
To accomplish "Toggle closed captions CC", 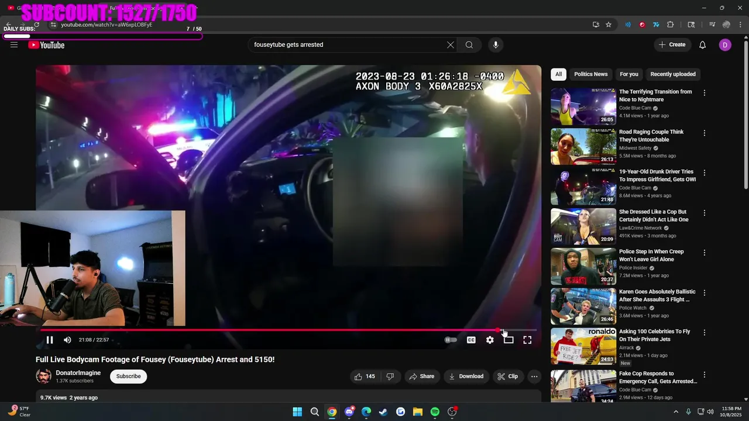I will 471,340.
